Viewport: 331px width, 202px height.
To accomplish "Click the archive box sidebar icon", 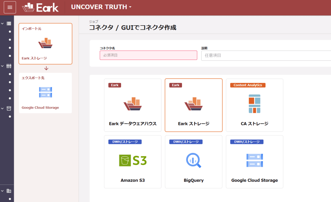I will pos(9,108).
